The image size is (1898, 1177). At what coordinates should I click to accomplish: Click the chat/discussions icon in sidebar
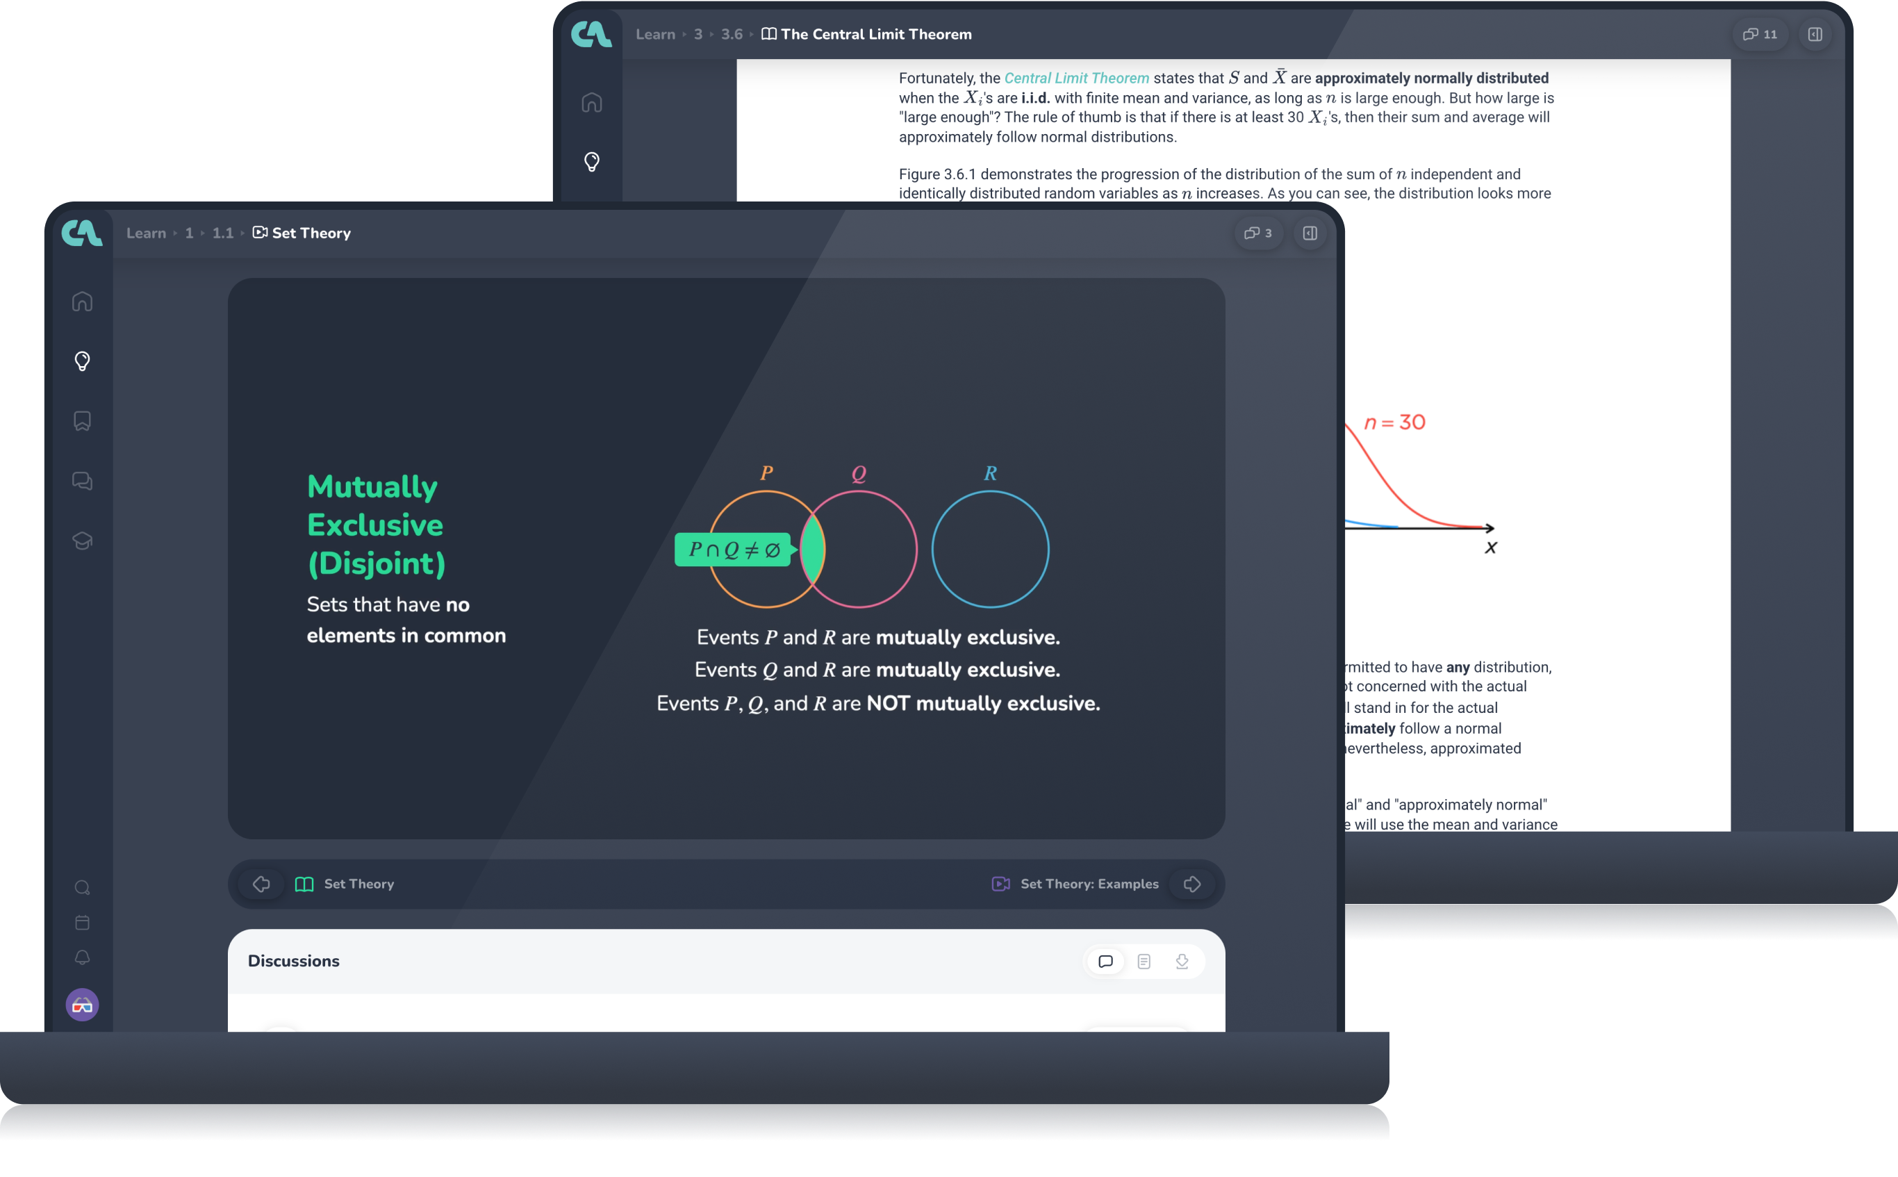84,480
